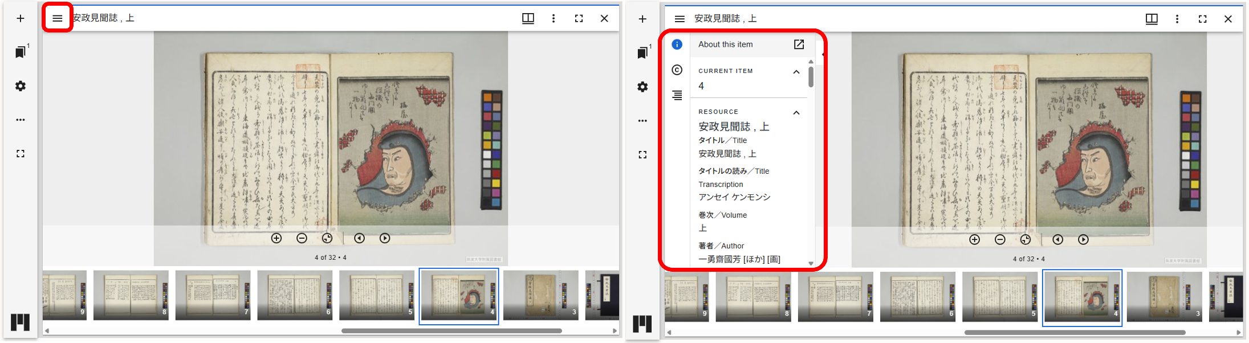The height and width of the screenshot is (343, 1249).
Task: Open window list in left workspace
Action: click(22, 51)
